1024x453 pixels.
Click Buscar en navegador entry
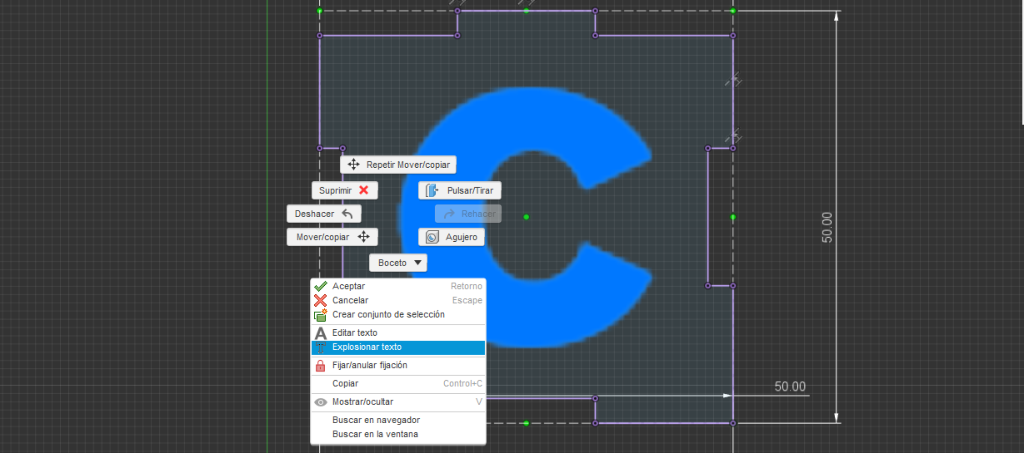[376, 420]
